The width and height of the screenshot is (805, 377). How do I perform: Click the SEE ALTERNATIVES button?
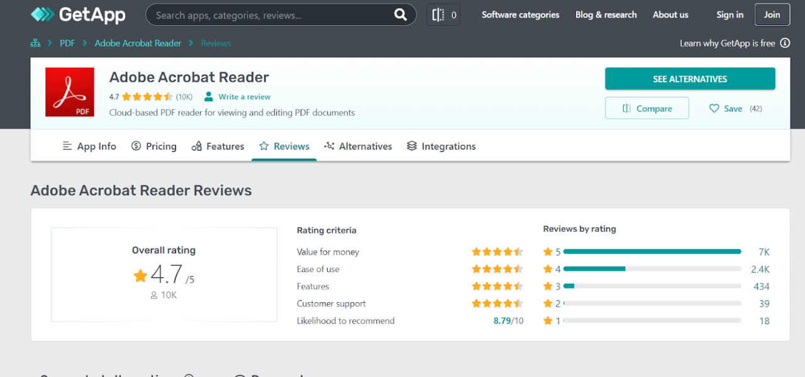click(690, 79)
